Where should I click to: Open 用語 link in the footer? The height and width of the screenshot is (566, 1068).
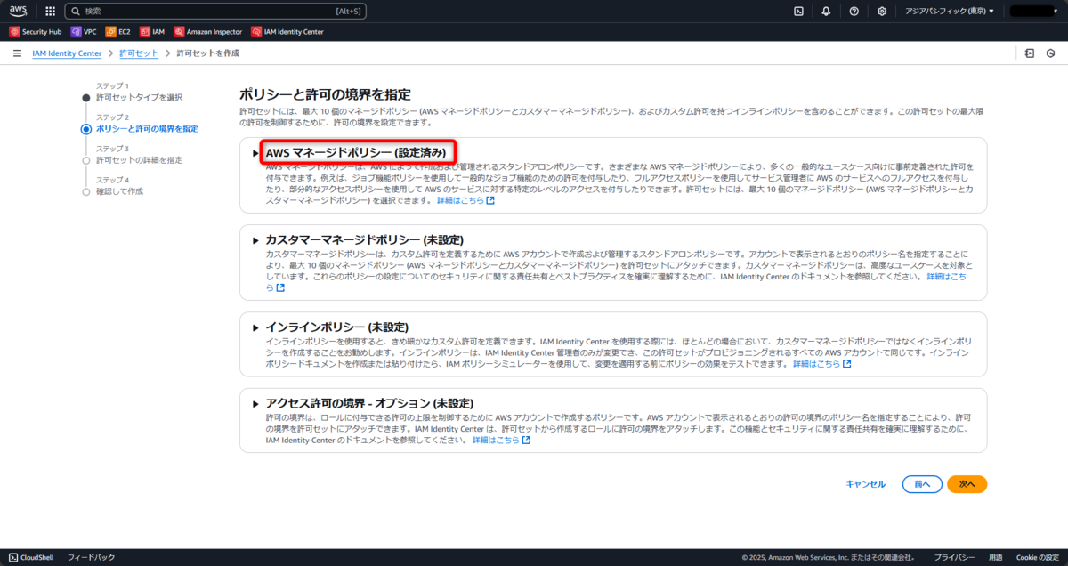(995, 557)
